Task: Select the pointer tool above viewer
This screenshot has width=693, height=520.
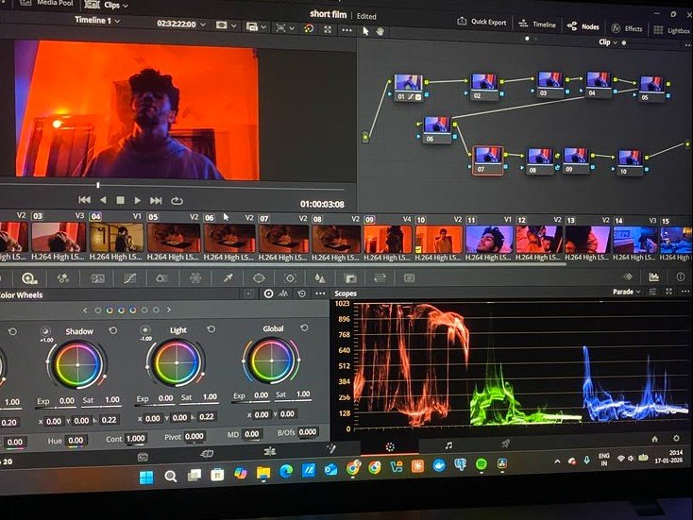Action: click(x=365, y=31)
